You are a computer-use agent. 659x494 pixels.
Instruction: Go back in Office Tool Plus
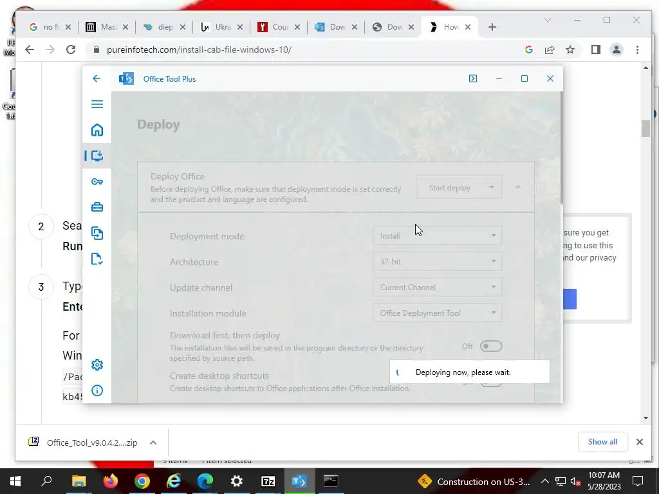97,78
